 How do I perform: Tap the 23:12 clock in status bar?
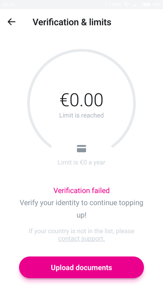pyautogui.click(x=8, y=4)
